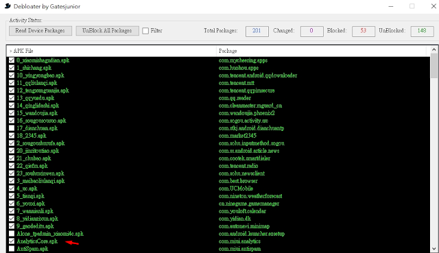Click package com.autonavi.minimap
The width and height of the screenshot is (439, 253).
(x=244, y=226)
